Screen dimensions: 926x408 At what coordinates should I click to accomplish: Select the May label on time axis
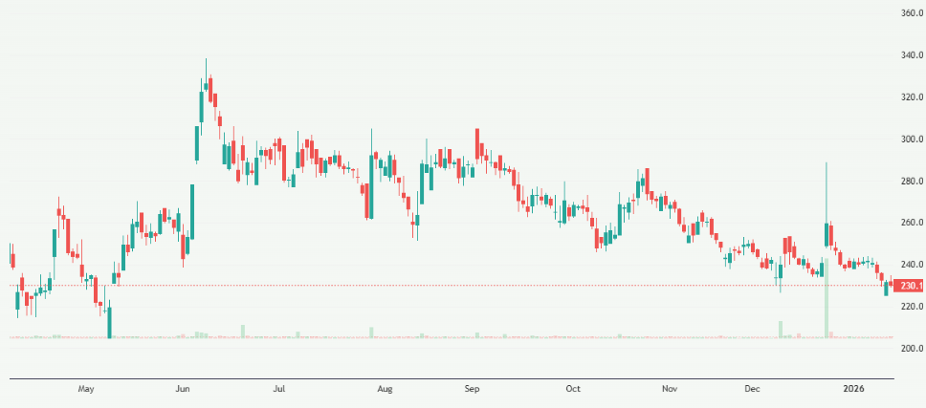tap(87, 390)
